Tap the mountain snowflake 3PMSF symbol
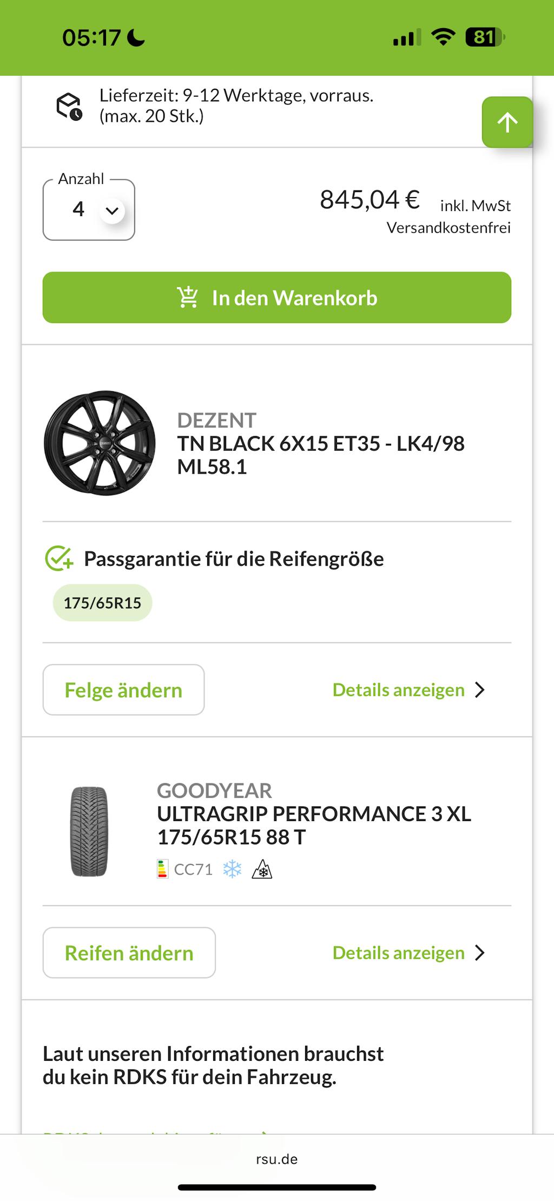The image size is (554, 1201). pyautogui.click(x=262, y=869)
